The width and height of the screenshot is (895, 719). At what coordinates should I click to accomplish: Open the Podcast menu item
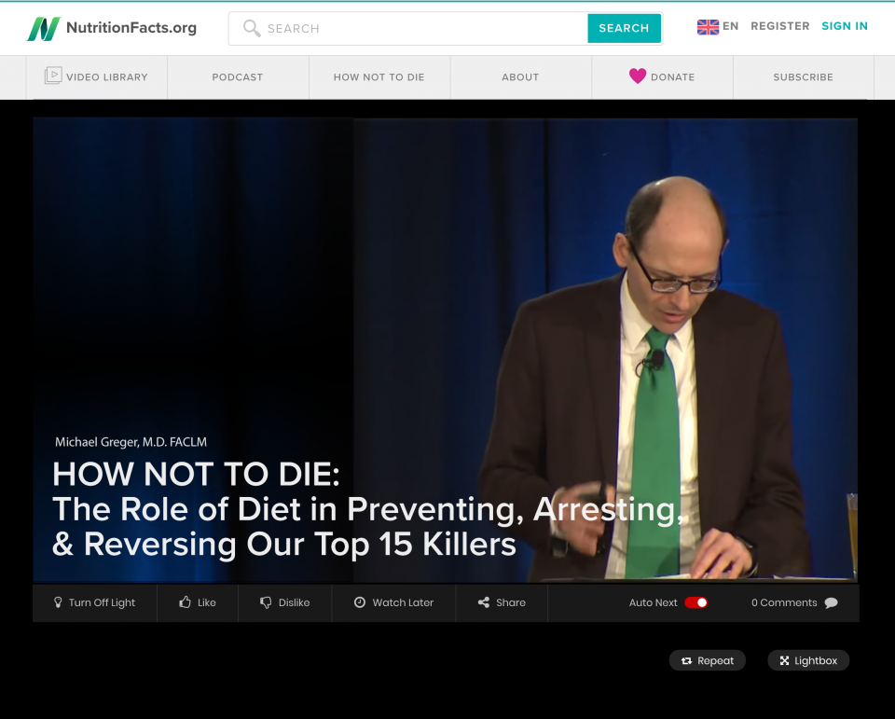tap(238, 77)
